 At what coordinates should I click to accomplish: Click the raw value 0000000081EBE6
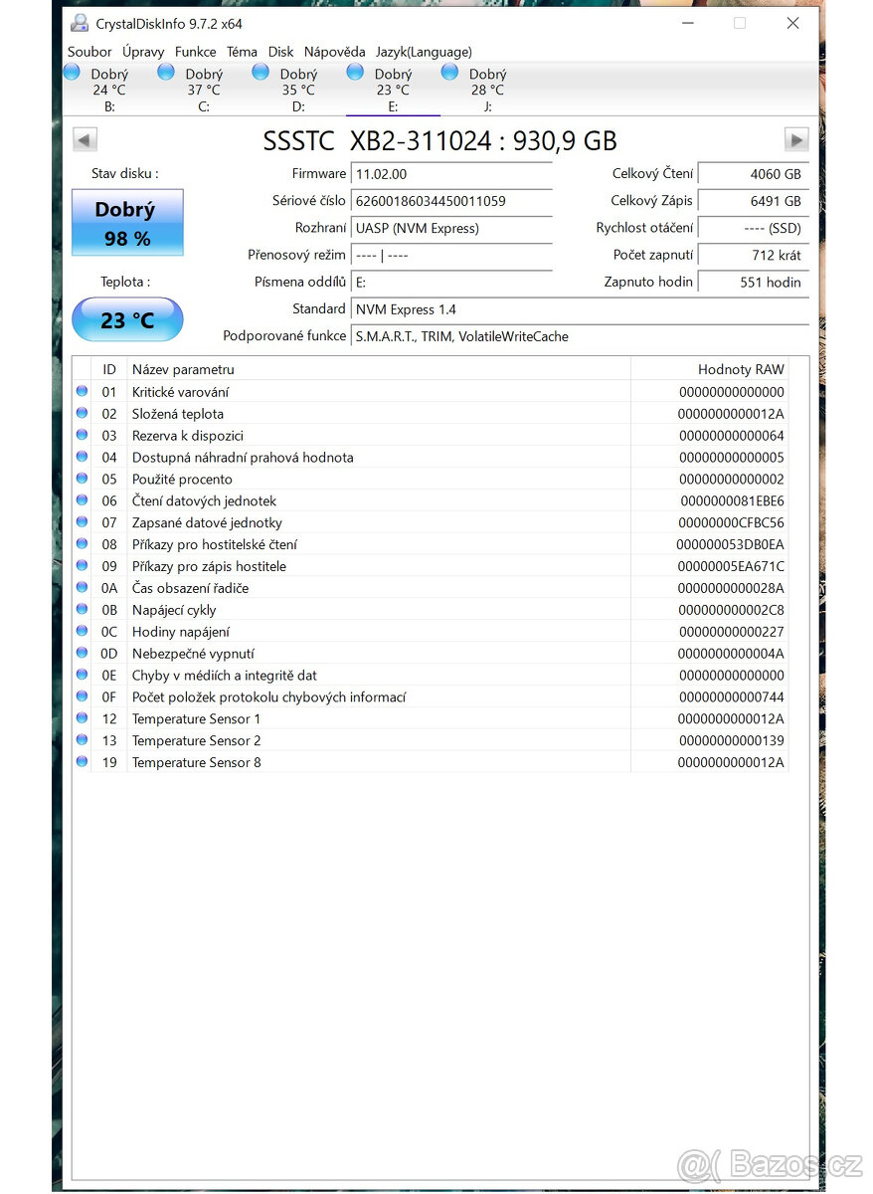pos(732,501)
